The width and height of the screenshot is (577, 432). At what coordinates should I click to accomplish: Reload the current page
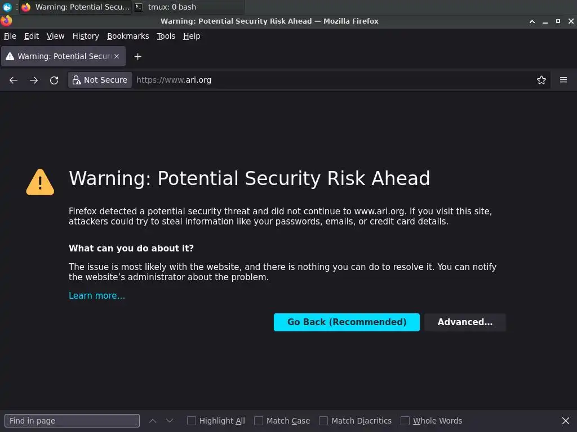54,80
